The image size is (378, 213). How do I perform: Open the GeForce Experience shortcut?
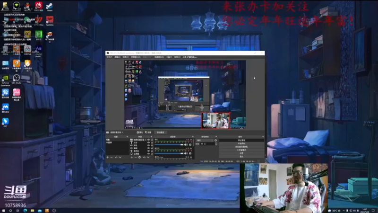tap(5, 80)
